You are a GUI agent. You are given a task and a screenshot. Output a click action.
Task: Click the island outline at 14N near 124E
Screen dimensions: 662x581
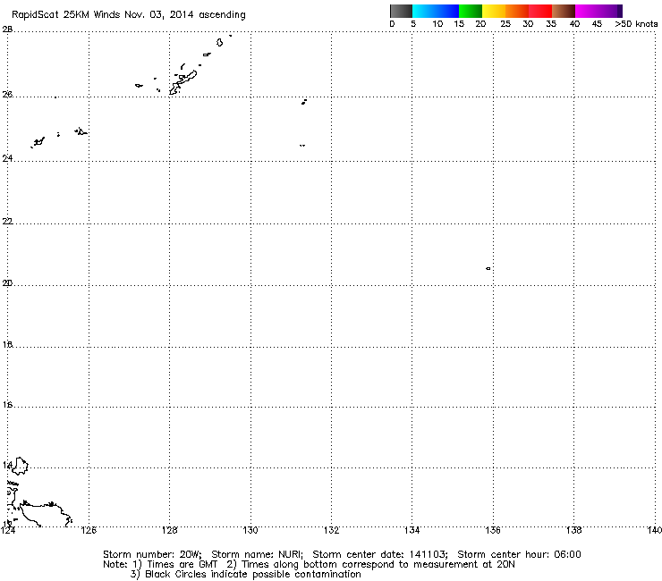[20, 466]
